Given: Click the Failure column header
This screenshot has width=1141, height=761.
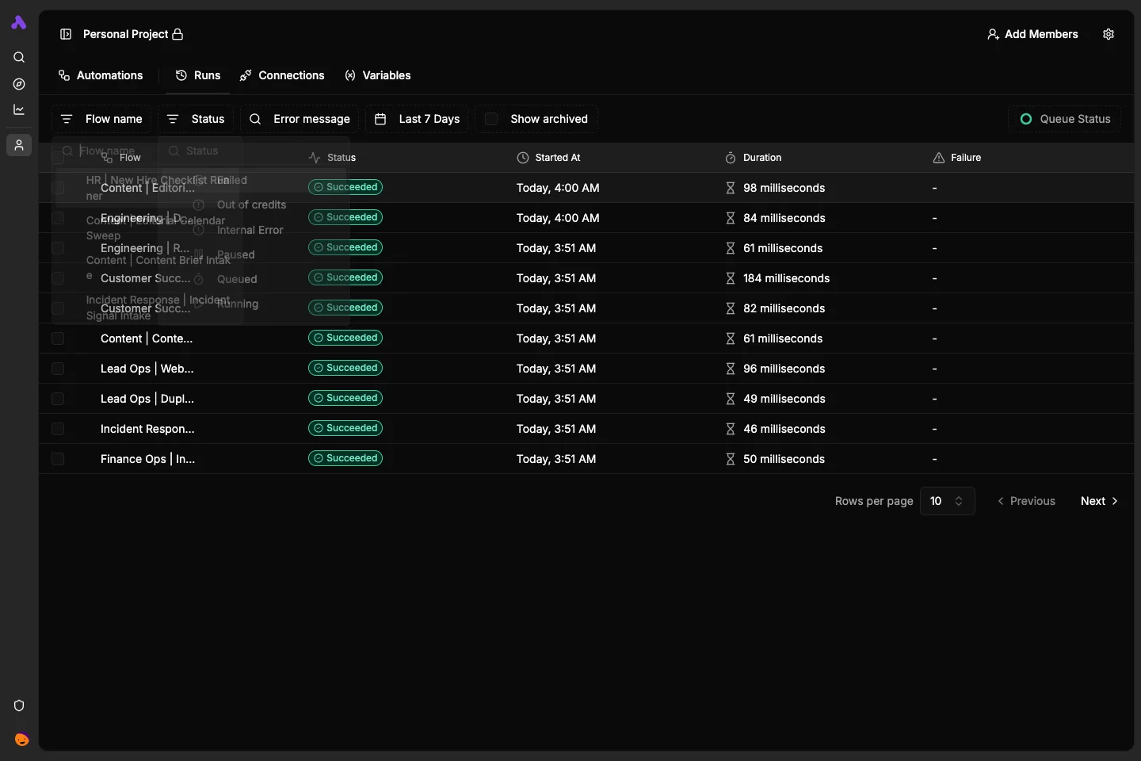Looking at the screenshot, I should click(x=956, y=158).
